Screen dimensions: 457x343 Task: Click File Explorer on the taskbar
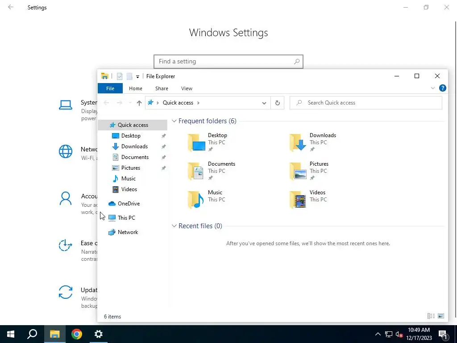click(x=55, y=334)
